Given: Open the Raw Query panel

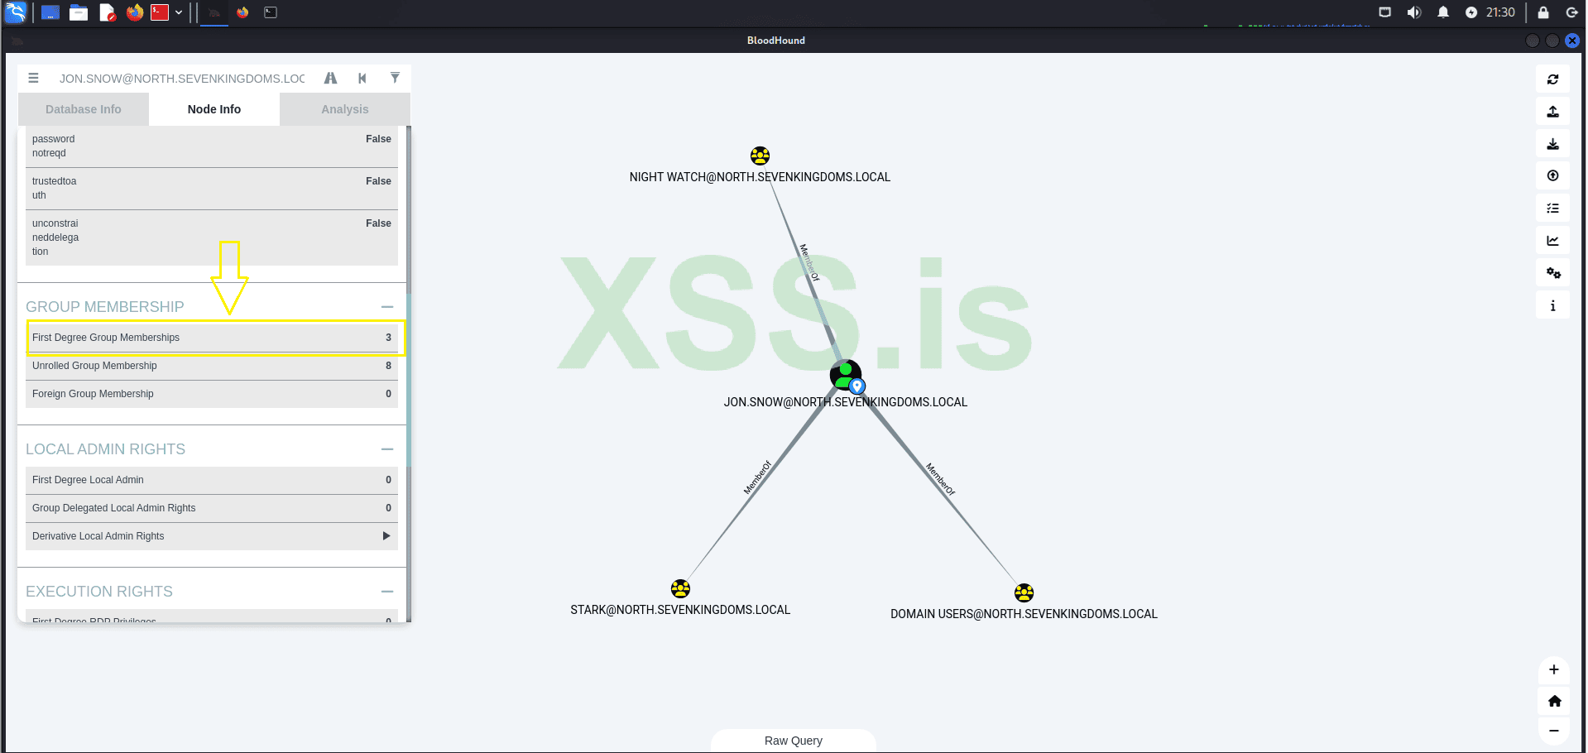Looking at the screenshot, I should [794, 741].
